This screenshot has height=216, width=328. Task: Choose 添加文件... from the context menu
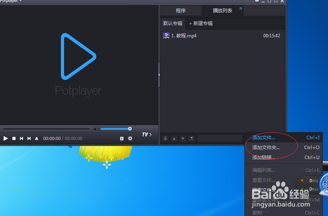(284, 138)
